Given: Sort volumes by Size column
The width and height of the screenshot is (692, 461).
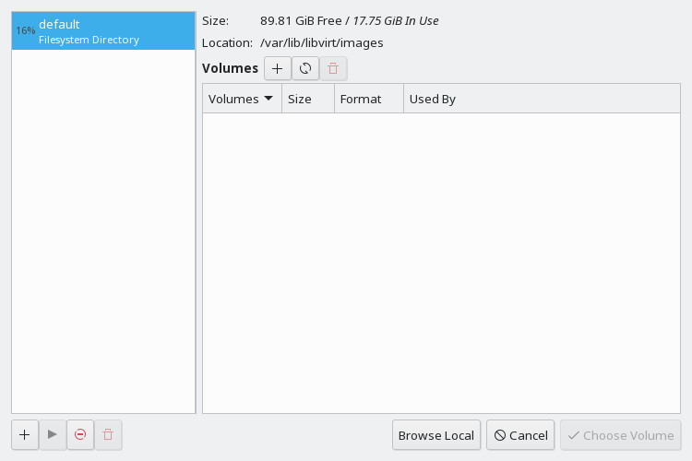Looking at the screenshot, I should (300, 99).
